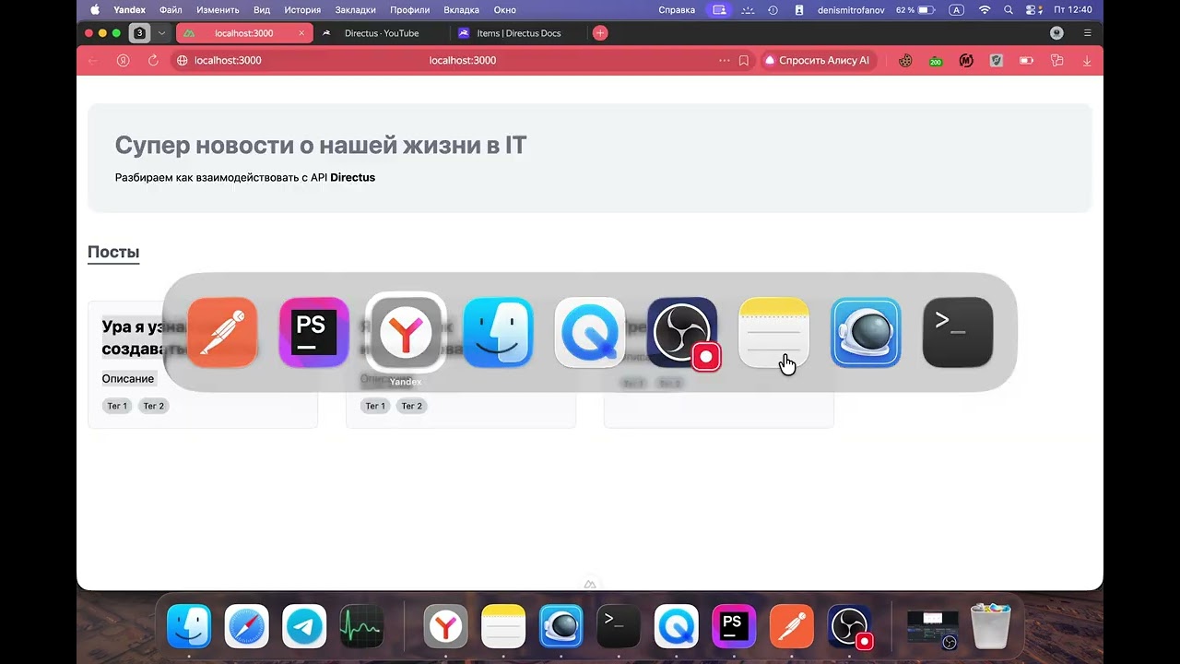Open the Изменить menu
Image resolution: width=1180 pixels, height=664 pixels.
pos(218,10)
